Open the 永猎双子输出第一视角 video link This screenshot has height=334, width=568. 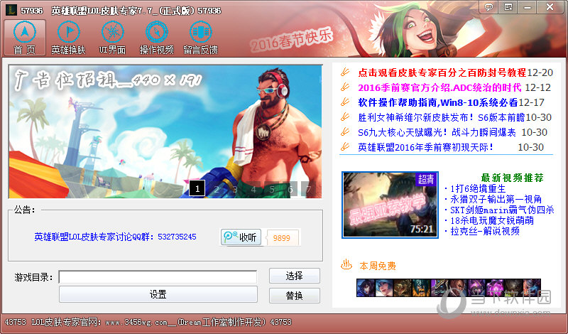(x=496, y=199)
